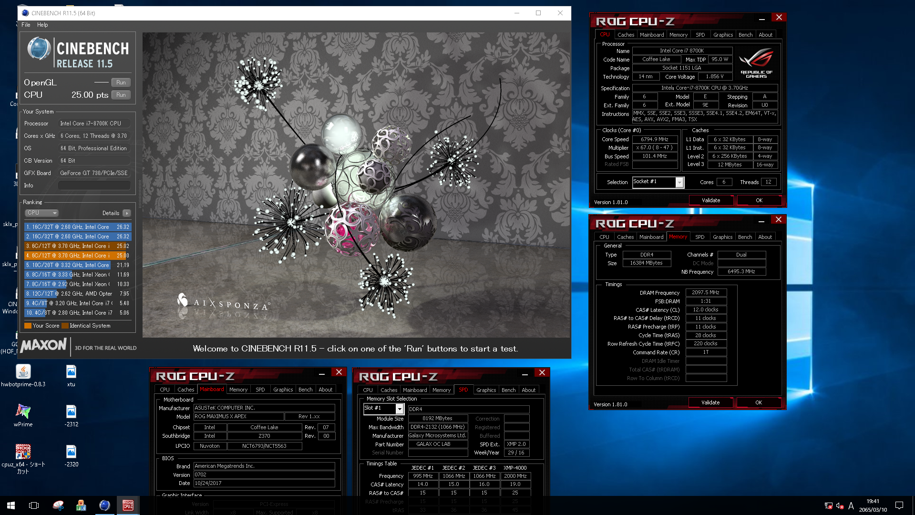
Task: Open the -2320 desktop file icon
Action: tap(71, 455)
